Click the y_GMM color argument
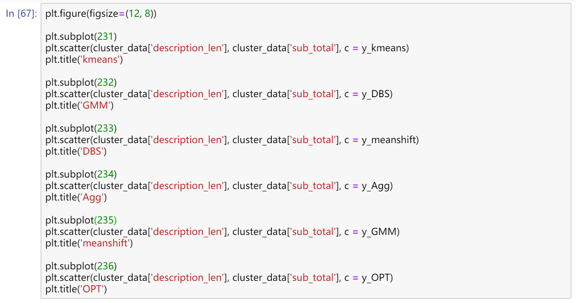 coord(379,232)
